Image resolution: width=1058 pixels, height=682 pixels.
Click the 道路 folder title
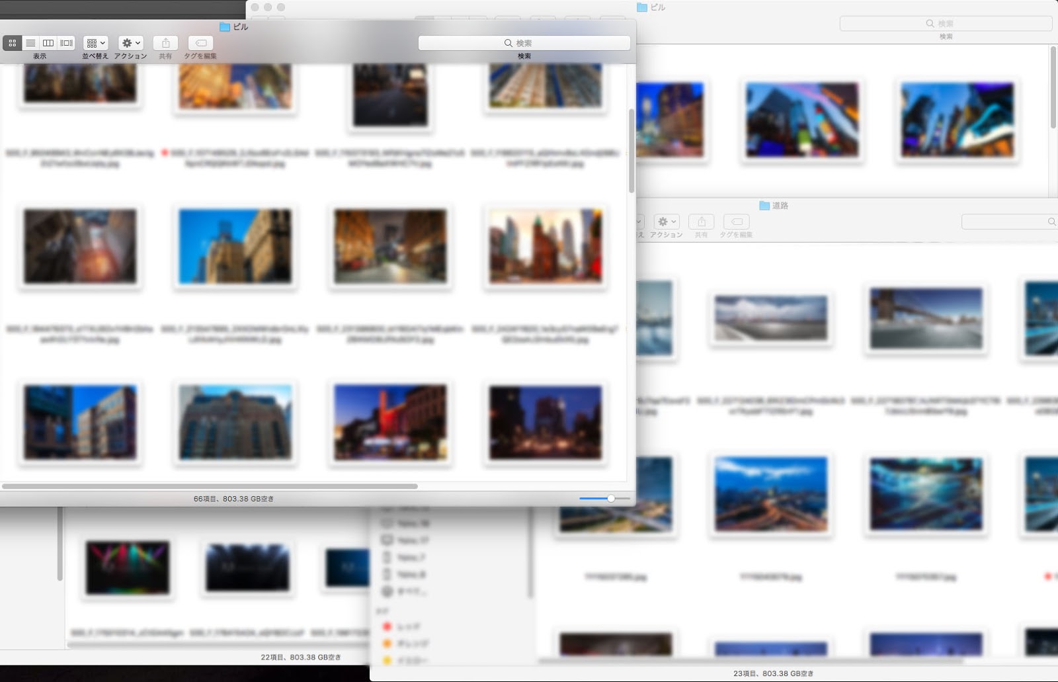coord(780,206)
